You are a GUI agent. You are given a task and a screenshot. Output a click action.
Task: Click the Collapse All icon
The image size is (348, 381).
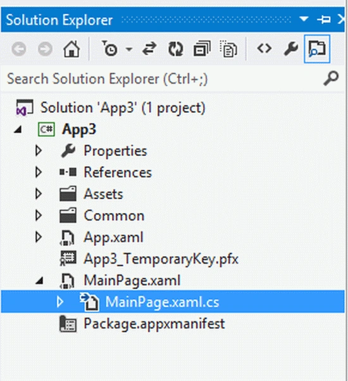pyautogui.click(x=202, y=49)
